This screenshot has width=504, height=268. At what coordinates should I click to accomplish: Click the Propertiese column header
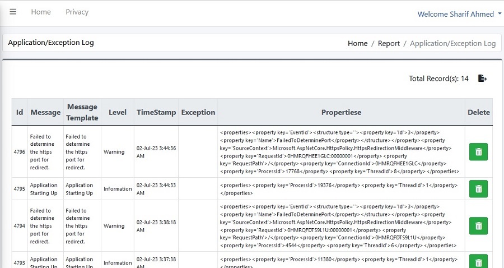click(x=342, y=112)
